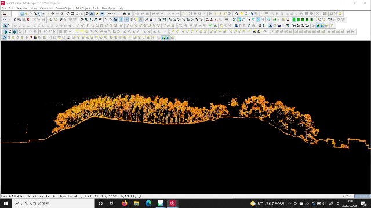Viewport: 371px width, 208px height.
Task: Click the undo arrow in the second toolbar row
Action: tap(4, 20)
